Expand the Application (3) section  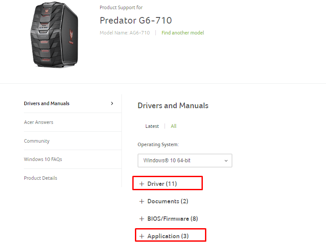click(168, 236)
